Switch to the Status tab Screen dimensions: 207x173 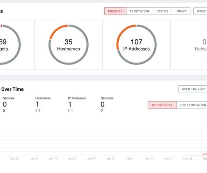point(162,11)
